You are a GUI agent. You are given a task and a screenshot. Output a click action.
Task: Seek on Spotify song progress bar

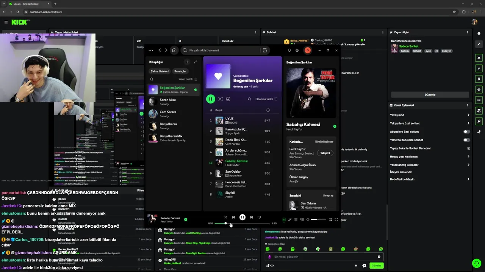click(242, 223)
